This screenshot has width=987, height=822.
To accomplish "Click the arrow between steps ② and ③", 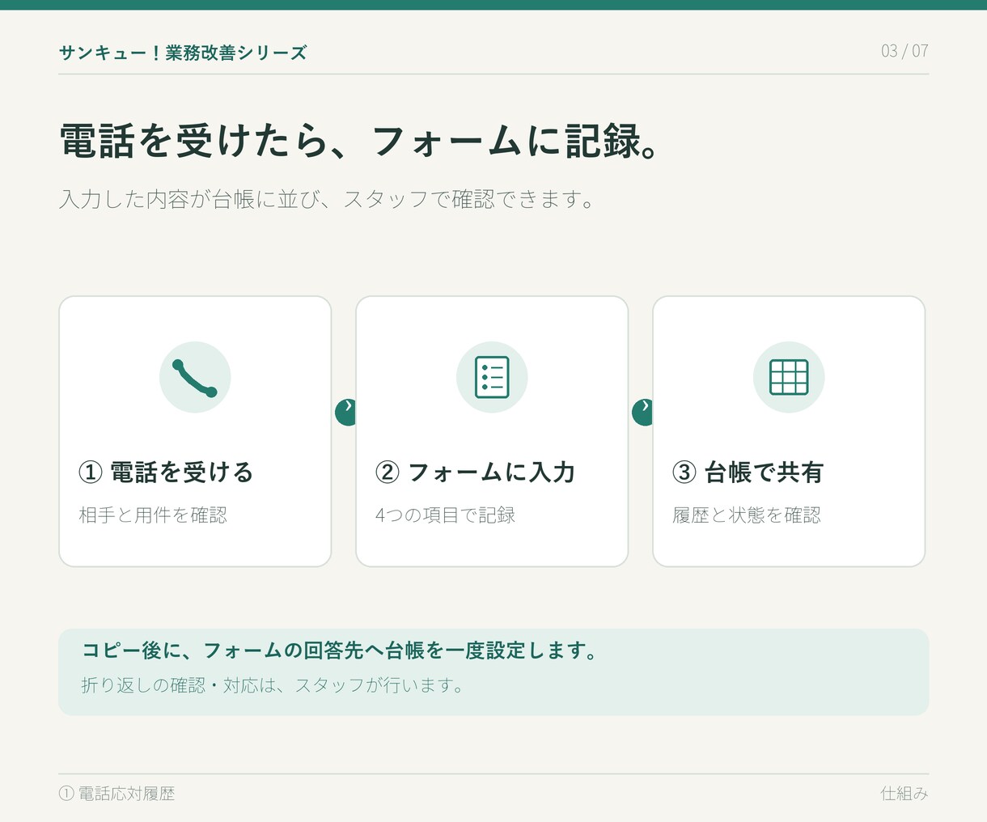I will pos(642,412).
